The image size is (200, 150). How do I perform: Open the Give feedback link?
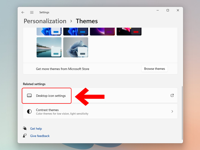point(40,136)
